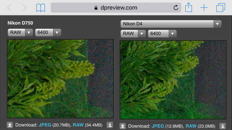This screenshot has width=232, height=130.
Task: Click download icon under Nikon D750 image
Action: (10, 125)
